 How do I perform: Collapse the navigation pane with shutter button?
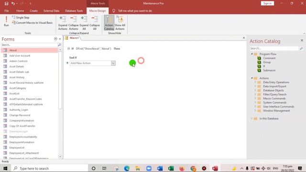pos(60,39)
